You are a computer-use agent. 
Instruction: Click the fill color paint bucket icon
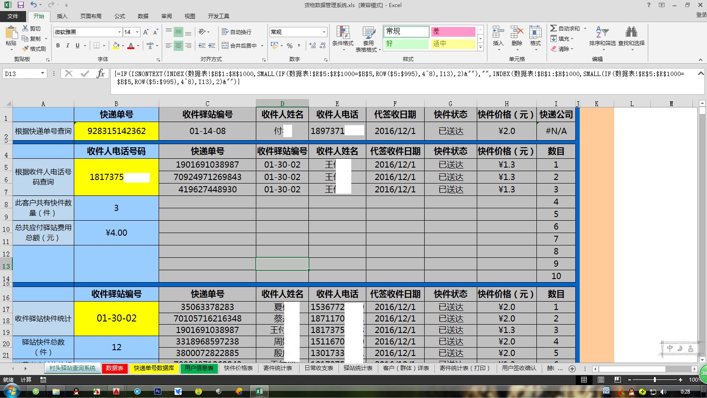point(116,46)
